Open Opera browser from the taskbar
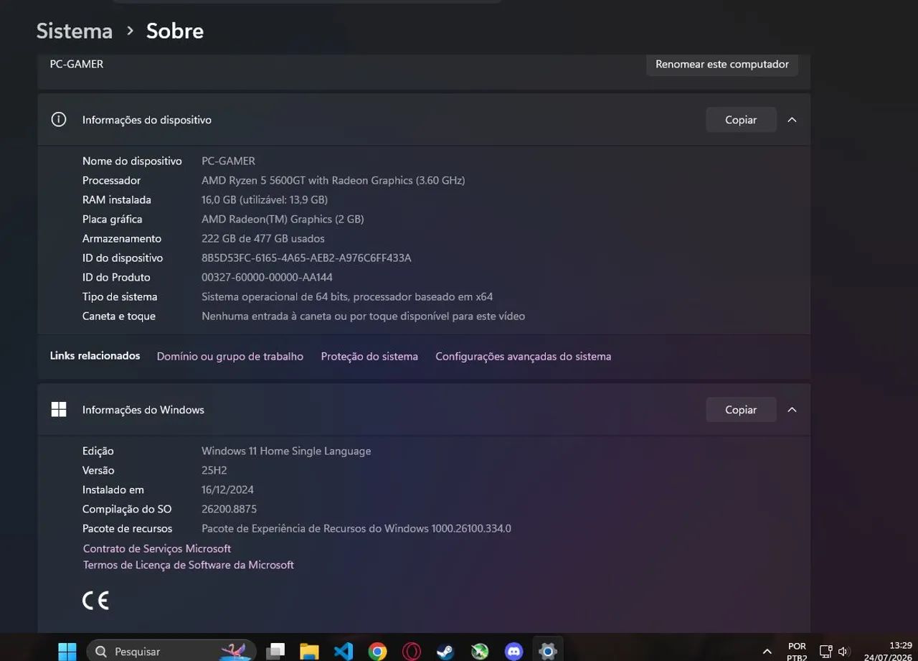918x661 pixels. point(412,651)
